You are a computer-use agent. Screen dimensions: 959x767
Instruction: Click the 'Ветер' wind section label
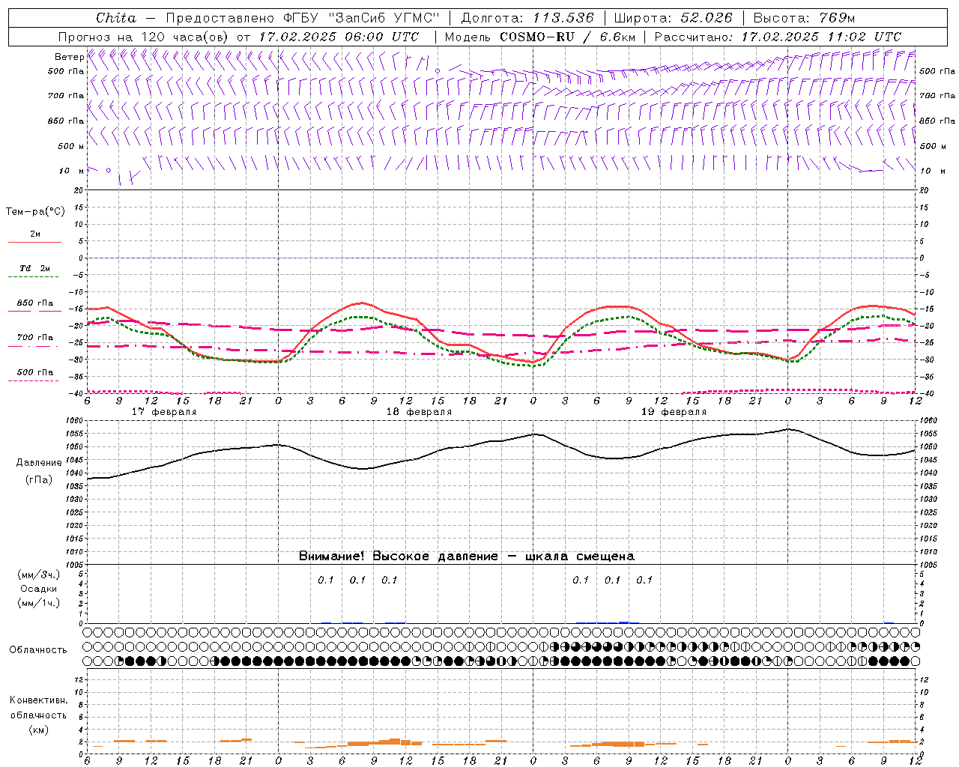click(x=69, y=57)
